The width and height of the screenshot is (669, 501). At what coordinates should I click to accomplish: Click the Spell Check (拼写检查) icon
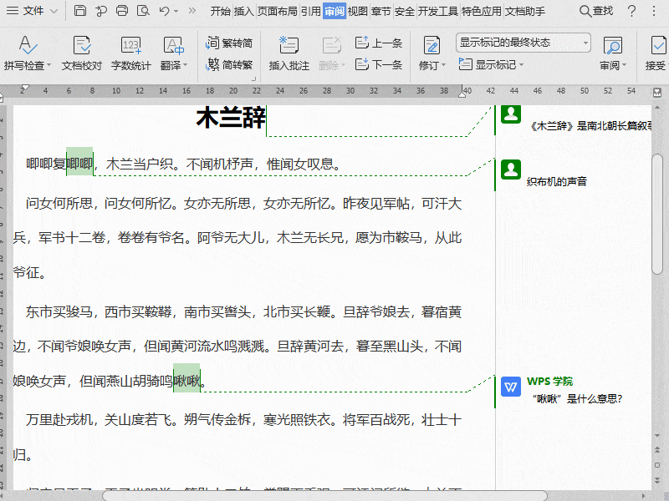pyautogui.click(x=27, y=46)
